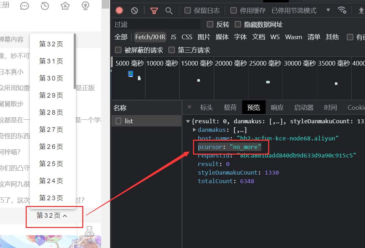Collapse the 第32页 page selector
The image size is (365, 248).
(x=51, y=216)
